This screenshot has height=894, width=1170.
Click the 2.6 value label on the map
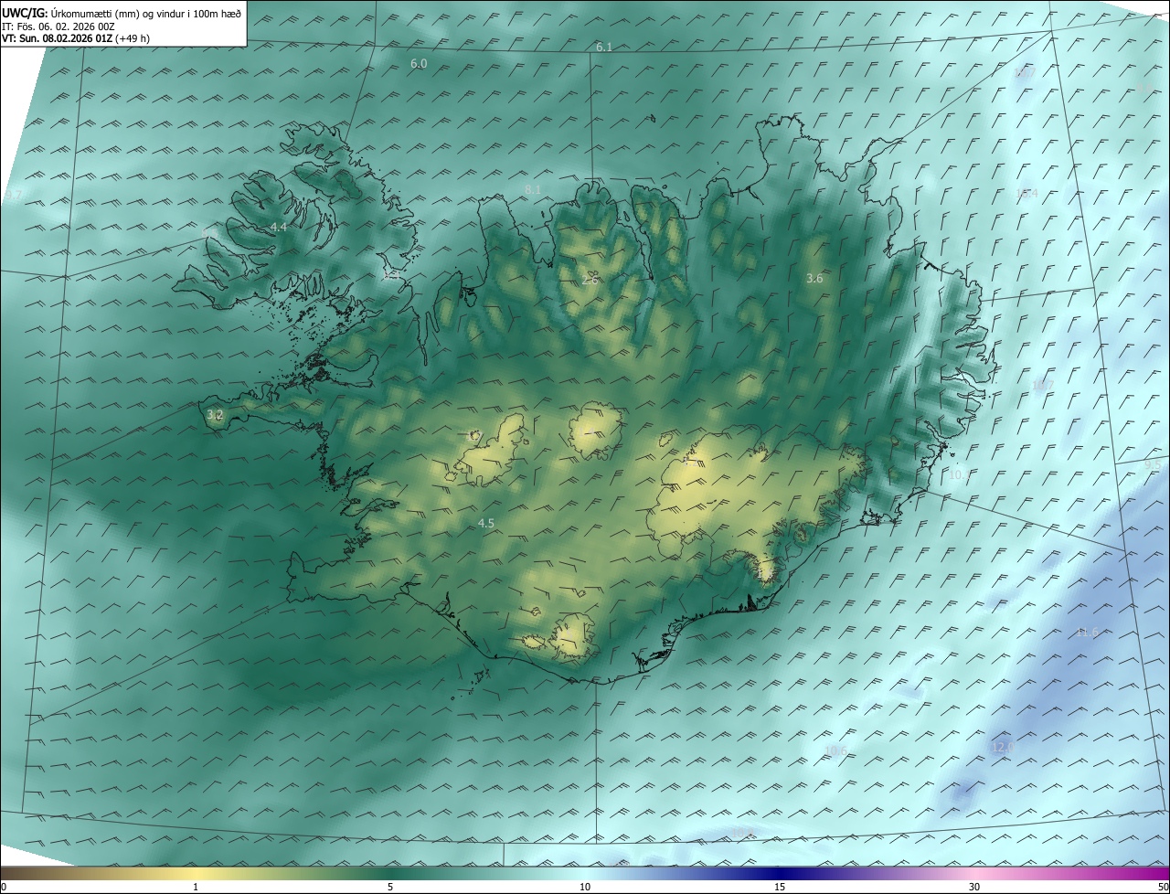tap(590, 279)
